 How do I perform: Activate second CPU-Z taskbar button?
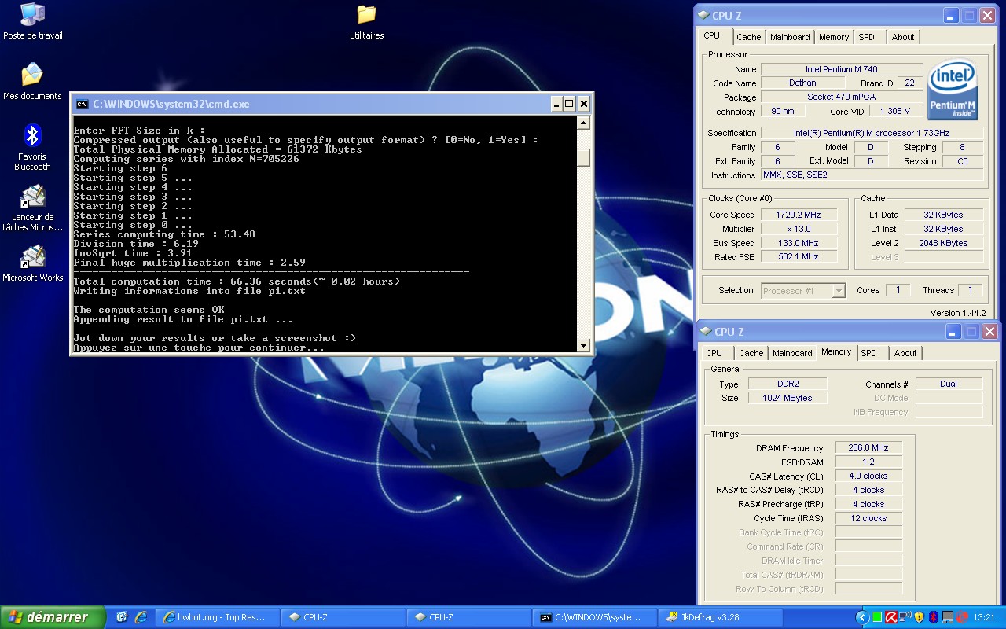(469, 617)
